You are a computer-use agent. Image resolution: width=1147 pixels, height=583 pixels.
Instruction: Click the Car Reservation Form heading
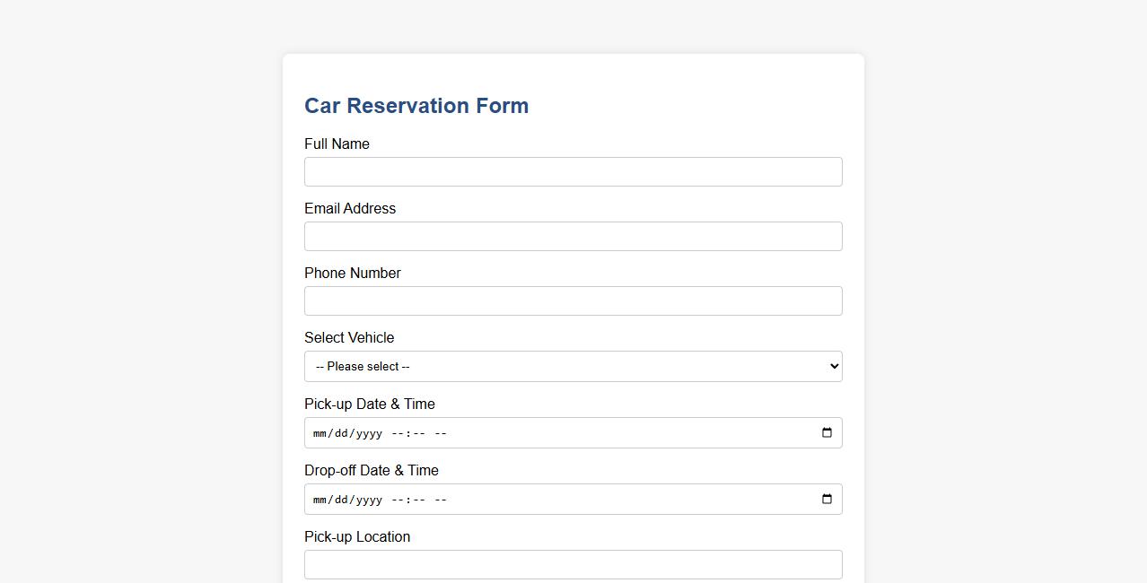click(416, 105)
